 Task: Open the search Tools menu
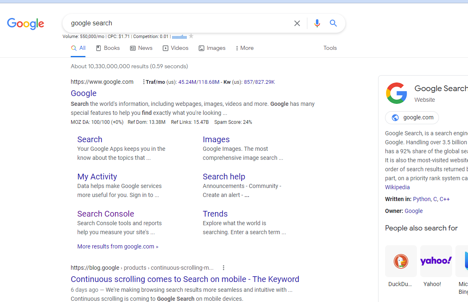[x=330, y=48]
